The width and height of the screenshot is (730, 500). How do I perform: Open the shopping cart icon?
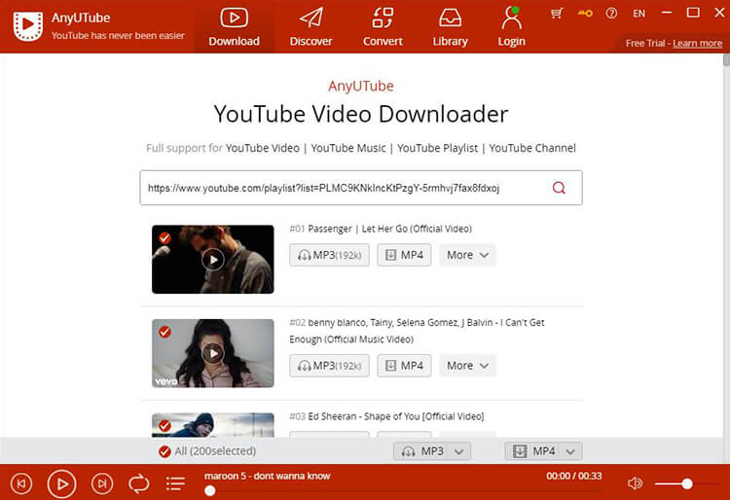(x=557, y=13)
